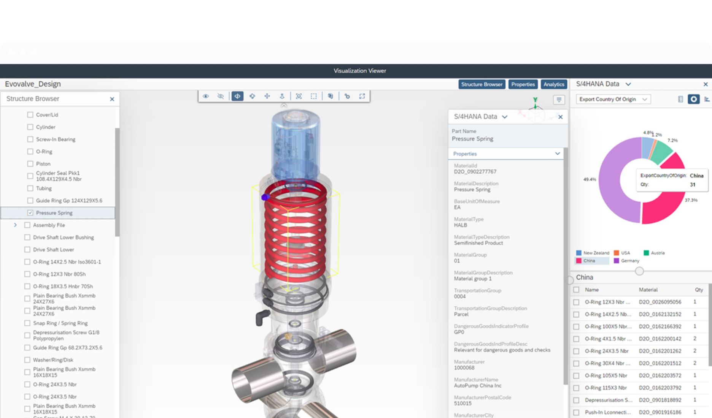The image size is (712, 418).
Task: Collapse the Properties section
Action: point(557,154)
